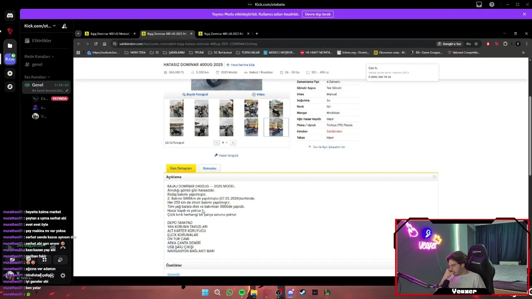The width and height of the screenshot is (532, 299).
Task: Click Hasar Sorgula link
Action: point(226,155)
